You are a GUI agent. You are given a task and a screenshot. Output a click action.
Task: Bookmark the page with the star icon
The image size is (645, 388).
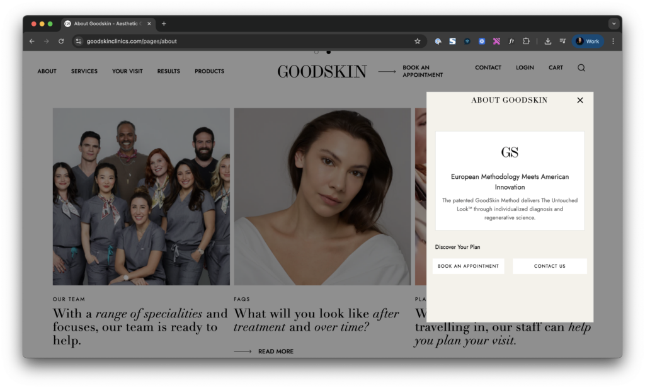click(417, 40)
